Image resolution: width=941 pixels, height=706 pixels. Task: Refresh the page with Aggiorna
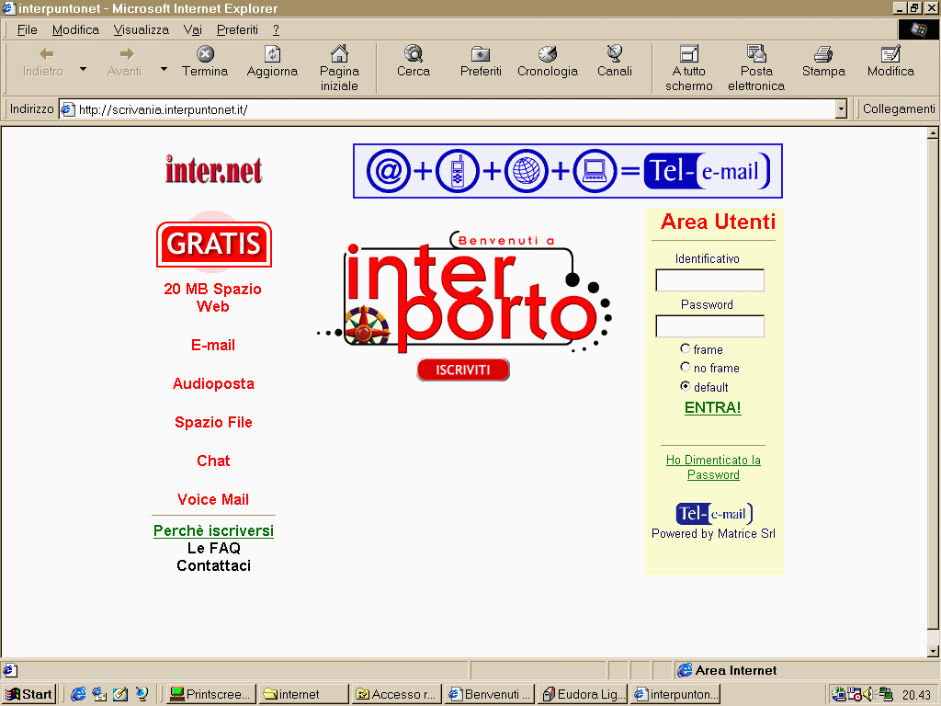click(x=272, y=63)
